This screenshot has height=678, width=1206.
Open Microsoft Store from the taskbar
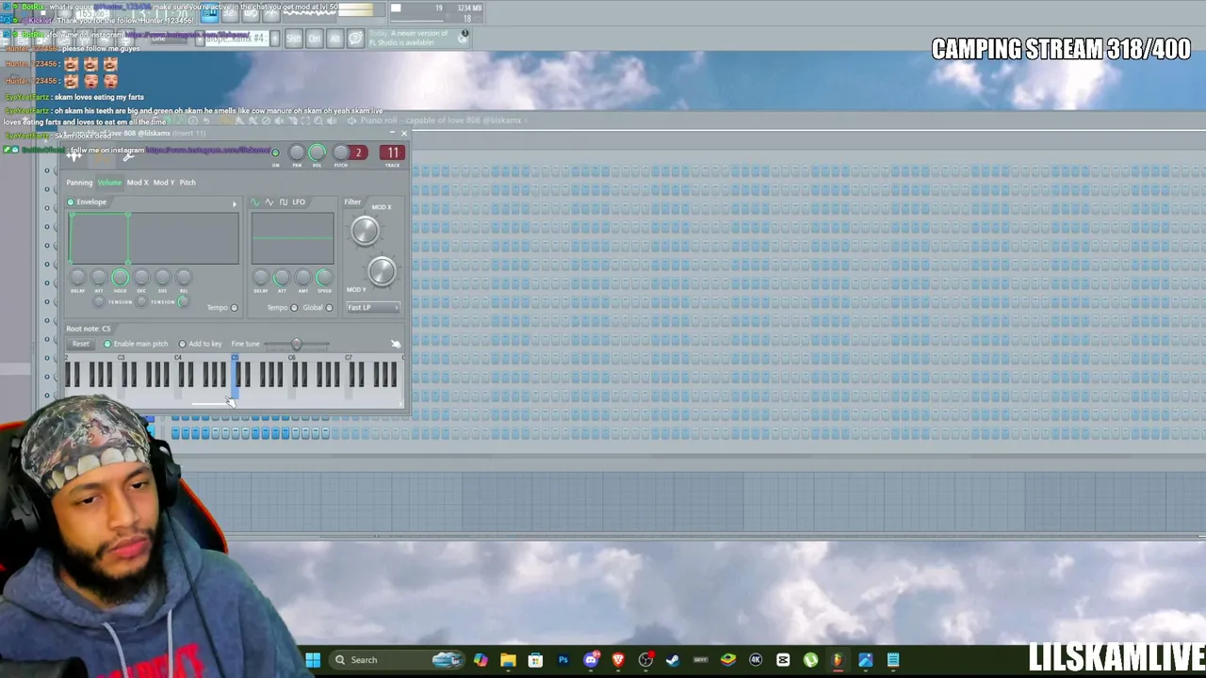(x=535, y=660)
